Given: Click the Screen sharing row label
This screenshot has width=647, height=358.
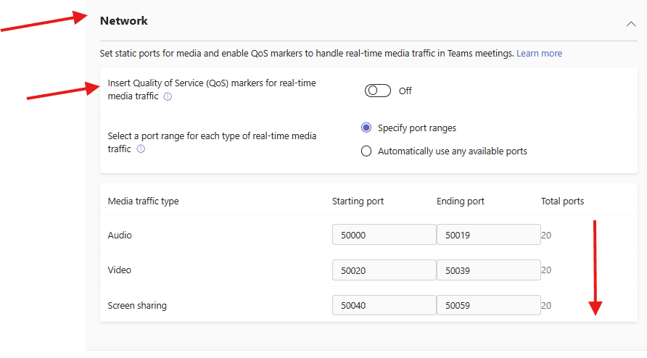Looking at the screenshot, I should (137, 306).
